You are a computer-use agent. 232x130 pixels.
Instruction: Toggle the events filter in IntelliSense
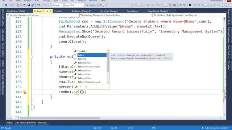pos(81,87)
